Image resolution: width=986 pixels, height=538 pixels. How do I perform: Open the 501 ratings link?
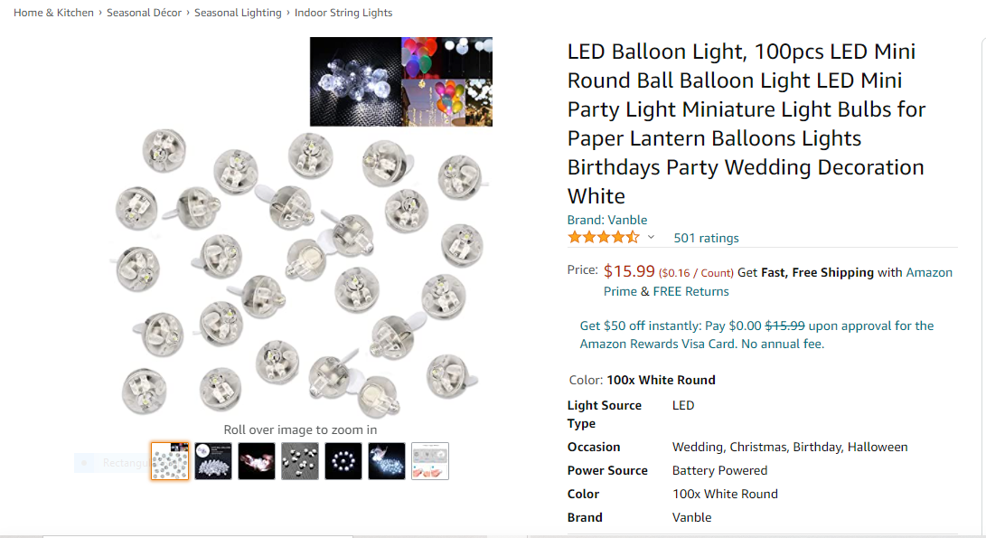click(706, 238)
